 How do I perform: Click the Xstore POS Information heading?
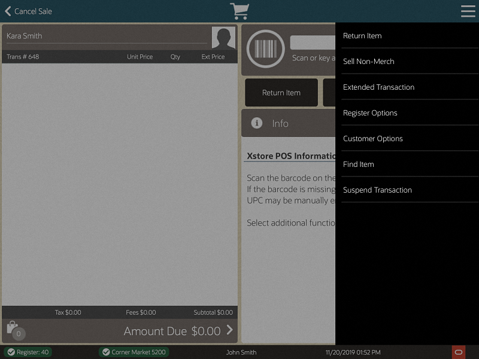click(x=291, y=156)
